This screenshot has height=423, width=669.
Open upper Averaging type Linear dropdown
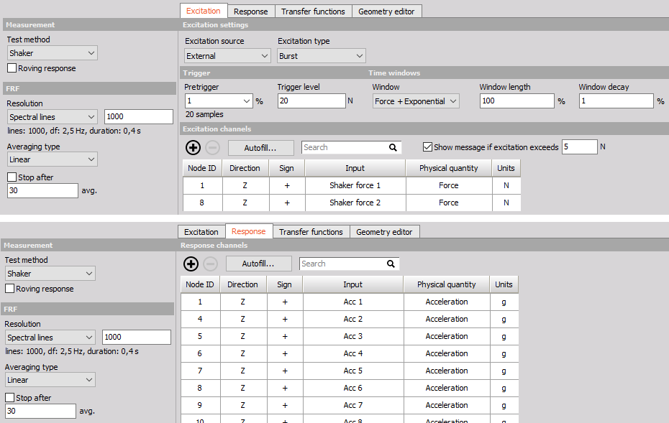coord(53,159)
